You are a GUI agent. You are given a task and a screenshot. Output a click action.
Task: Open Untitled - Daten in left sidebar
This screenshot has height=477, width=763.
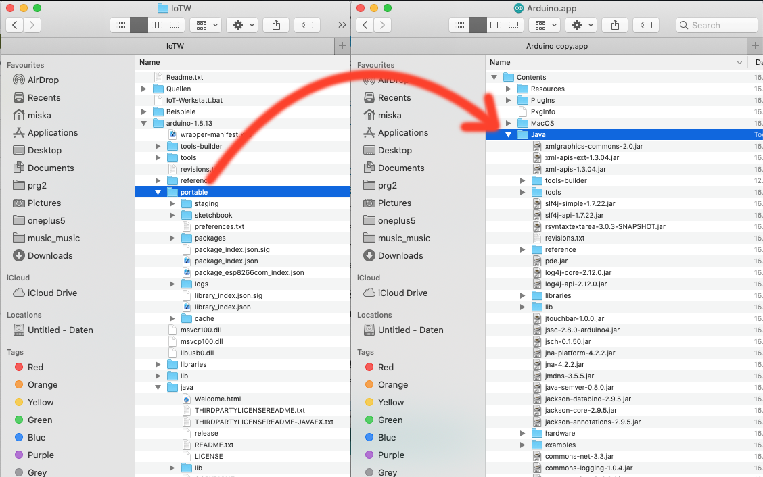coord(60,330)
